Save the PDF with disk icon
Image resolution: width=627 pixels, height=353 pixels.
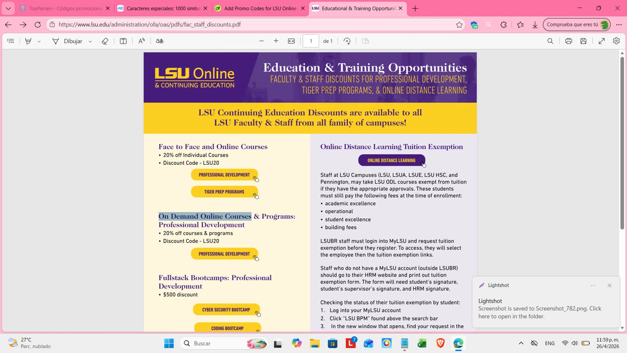pyautogui.click(x=584, y=41)
